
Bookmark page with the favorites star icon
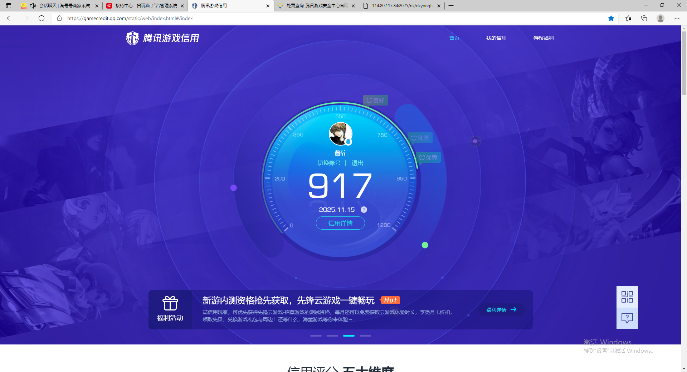(x=611, y=18)
